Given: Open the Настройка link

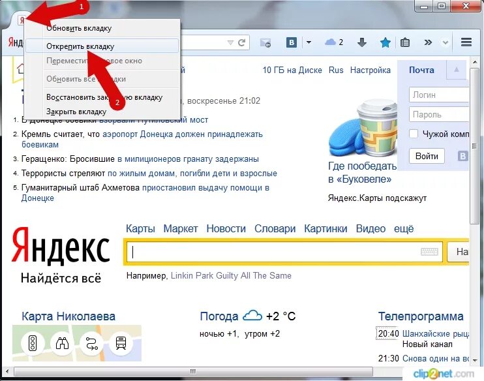Looking at the screenshot, I should click(x=370, y=70).
